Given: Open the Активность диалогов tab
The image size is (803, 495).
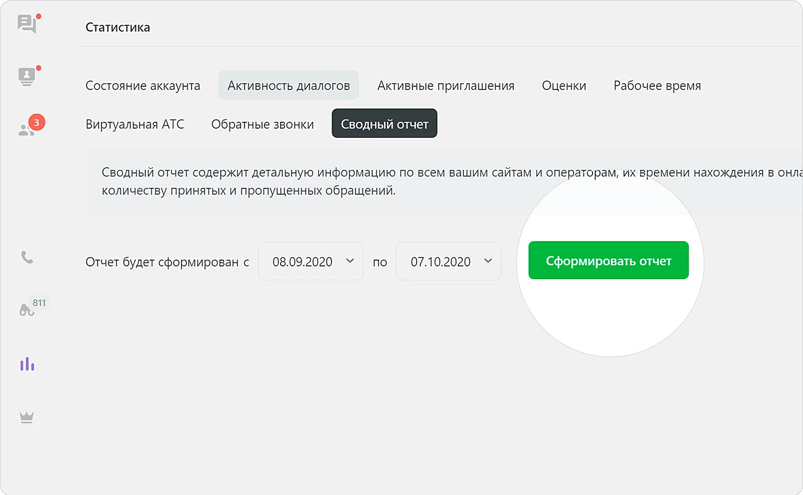Looking at the screenshot, I should (x=289, y=84).
